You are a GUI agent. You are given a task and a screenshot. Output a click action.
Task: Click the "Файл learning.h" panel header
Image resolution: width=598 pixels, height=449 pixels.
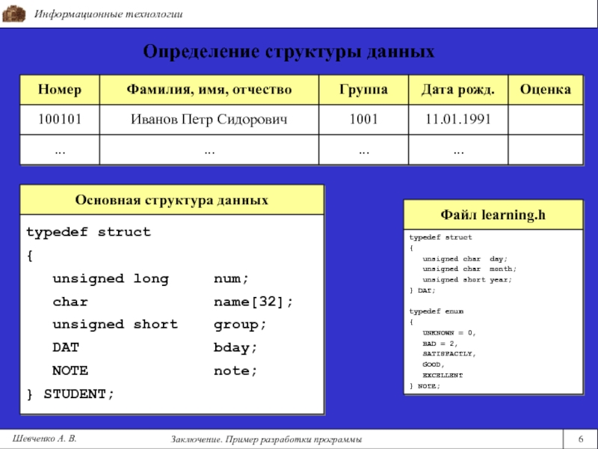(493, 216)
